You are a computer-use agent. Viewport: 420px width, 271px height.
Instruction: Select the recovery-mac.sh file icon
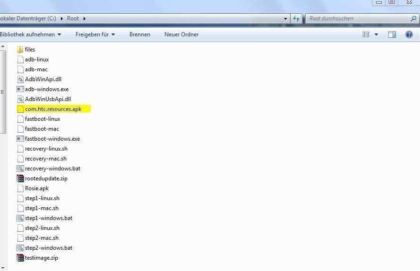pos(20,159)
